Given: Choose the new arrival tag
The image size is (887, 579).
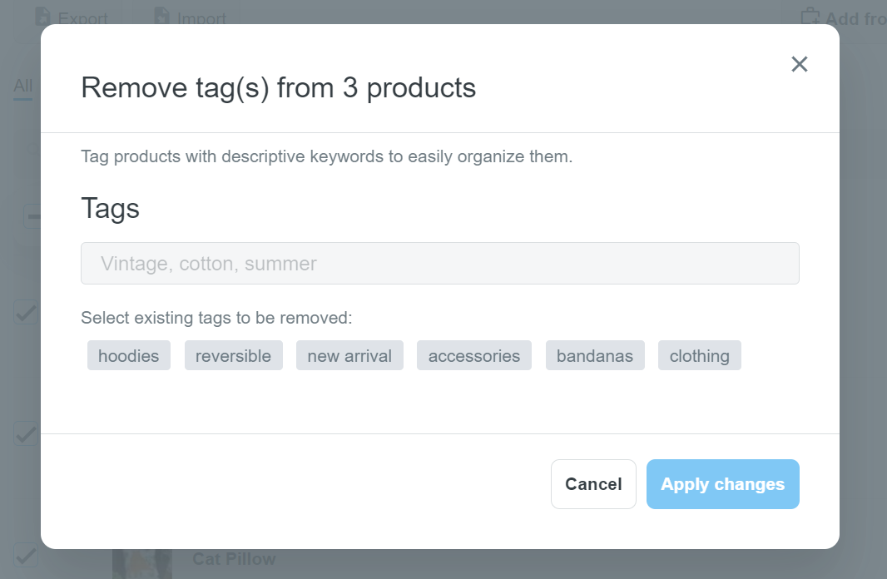Looking at the screenshot, I should 349,356.
